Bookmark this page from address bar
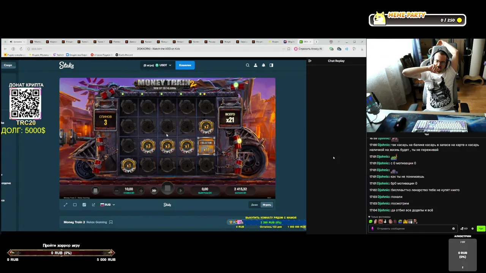486x273 pixels. pos(289,49)
